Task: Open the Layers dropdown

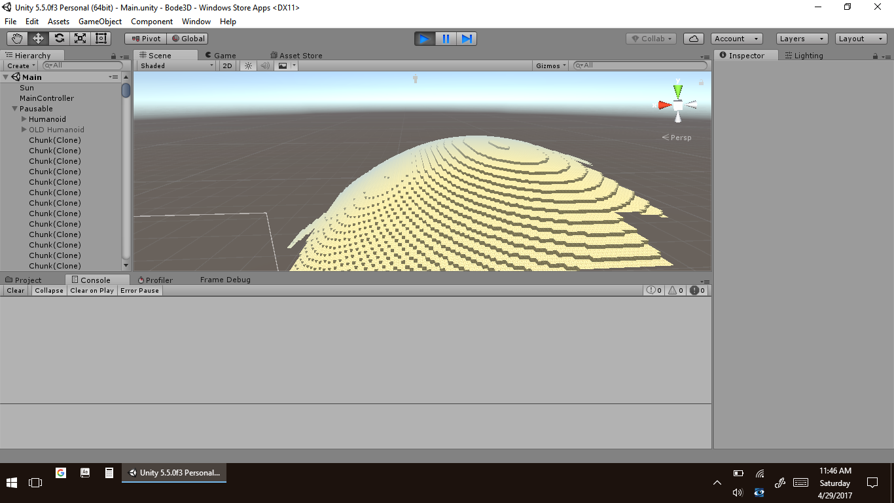Action: tap(802, 39)
